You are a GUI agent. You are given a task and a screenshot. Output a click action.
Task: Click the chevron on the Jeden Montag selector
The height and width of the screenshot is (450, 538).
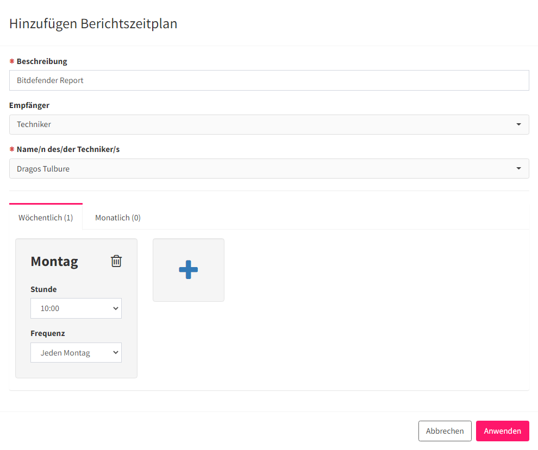pos(116,352)
